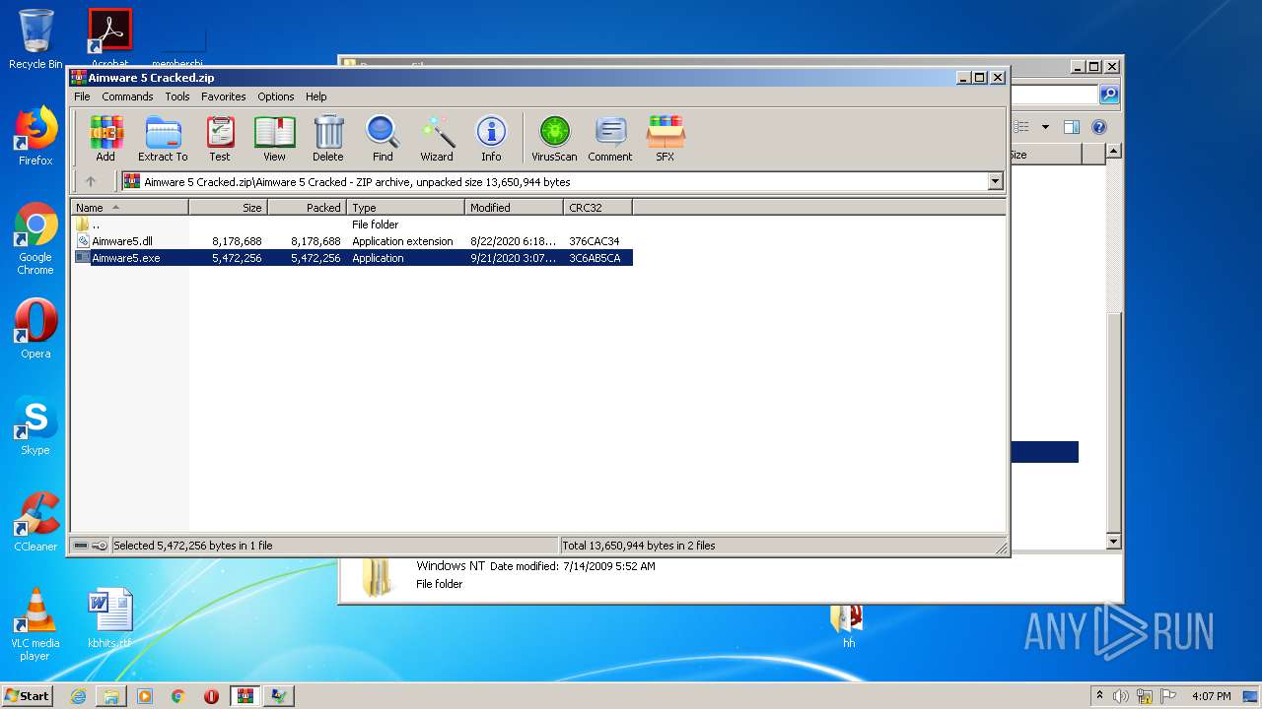The width and height of the screenshot is (1262, 709).
Task: Click the Opera desktop icon
Action: (35, 329)
